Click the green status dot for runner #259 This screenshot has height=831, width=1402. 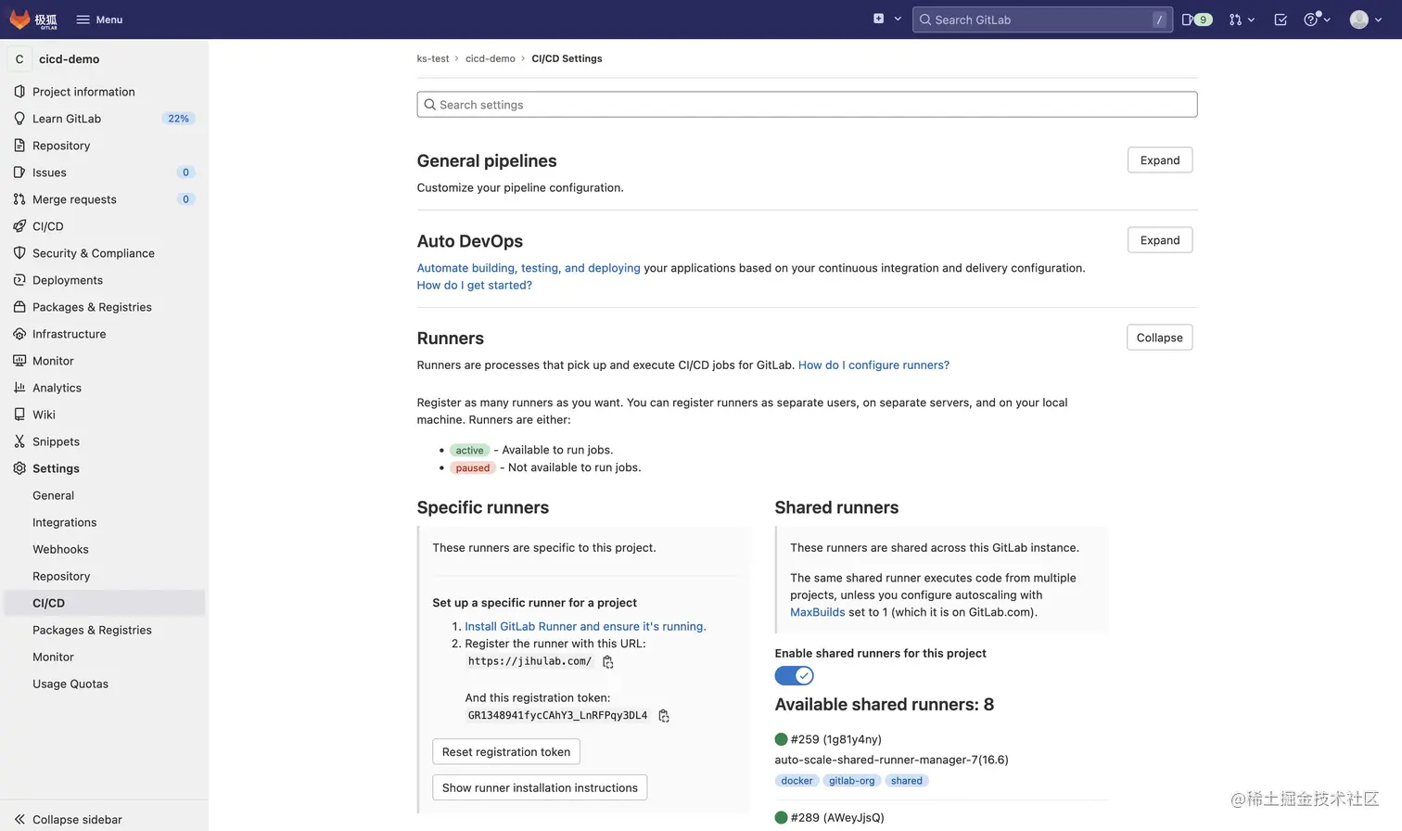[781, 739]
